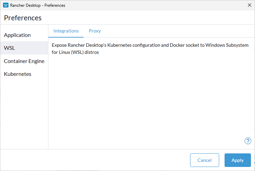Click the WSL integrations description text

click(150, 49)
